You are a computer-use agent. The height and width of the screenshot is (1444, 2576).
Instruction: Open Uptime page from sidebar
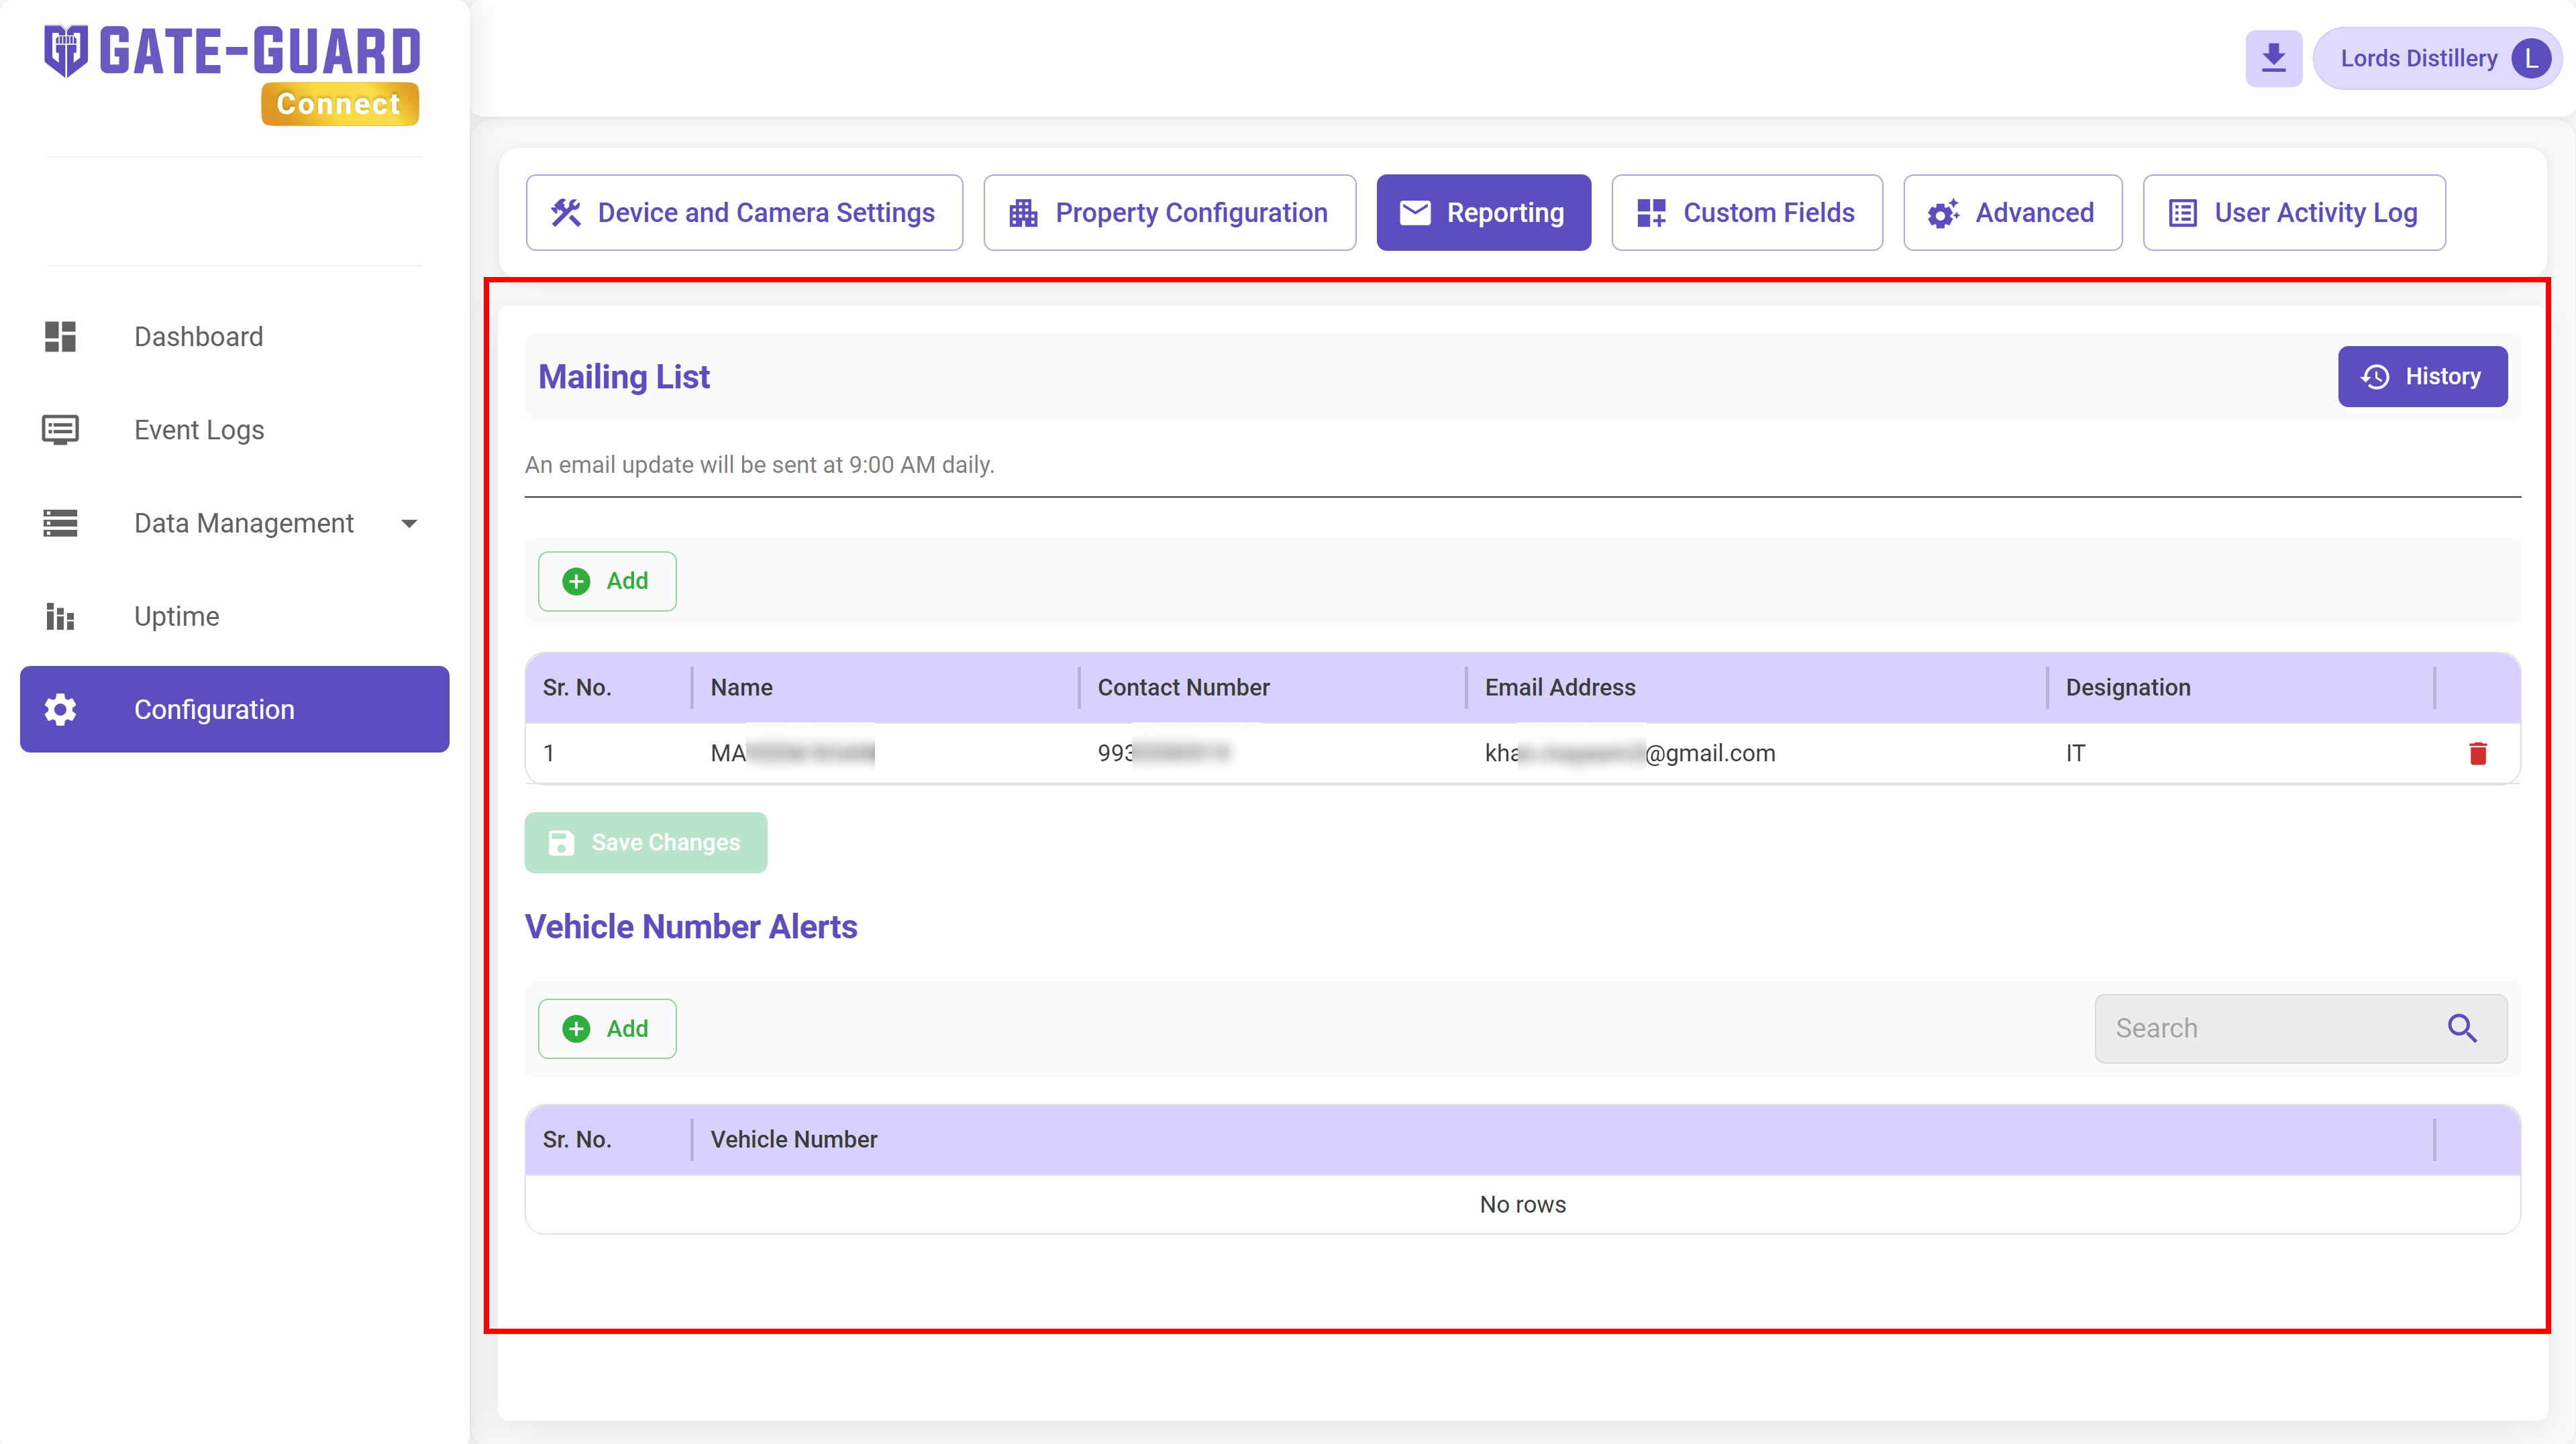pos(235,616)
